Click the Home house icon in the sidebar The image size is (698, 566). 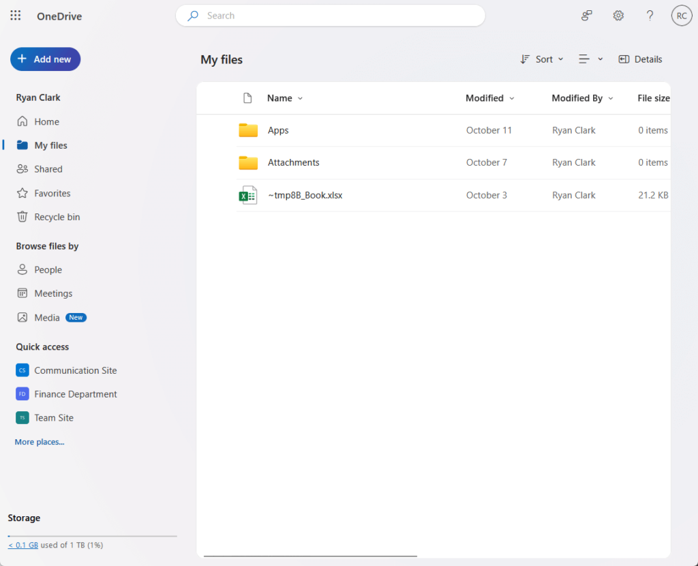click(22, 121)
